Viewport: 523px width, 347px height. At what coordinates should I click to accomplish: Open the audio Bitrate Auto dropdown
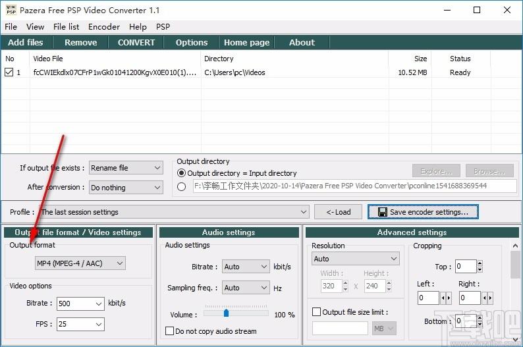[246, 267]
